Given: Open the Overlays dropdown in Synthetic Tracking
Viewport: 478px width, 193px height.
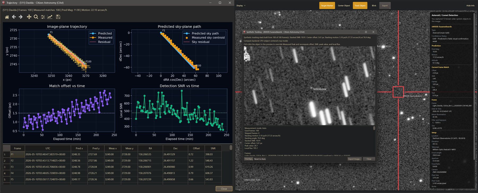Looking at the screenshot, I should (x=249, y=159).
